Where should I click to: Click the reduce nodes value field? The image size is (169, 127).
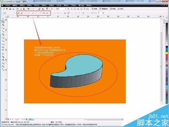pyautogui.click(x=100, y=13)
